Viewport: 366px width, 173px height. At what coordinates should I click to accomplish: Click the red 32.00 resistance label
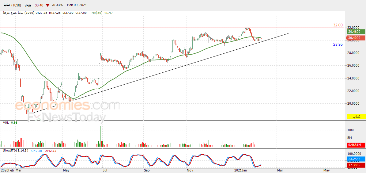pos(338,25)
